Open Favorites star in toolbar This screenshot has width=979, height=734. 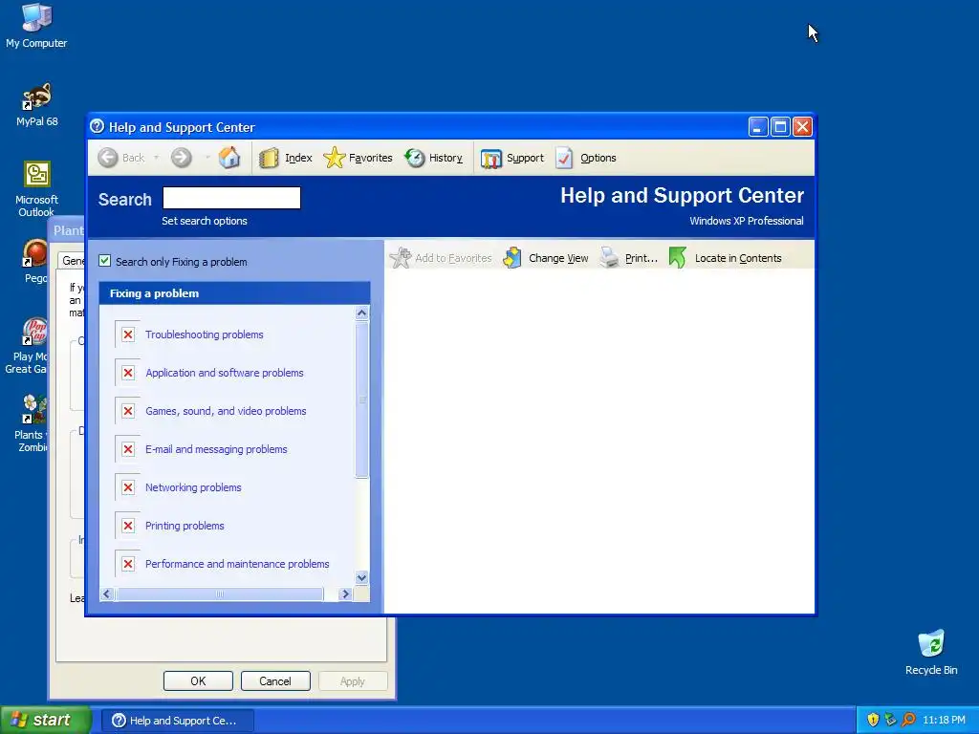334,158
